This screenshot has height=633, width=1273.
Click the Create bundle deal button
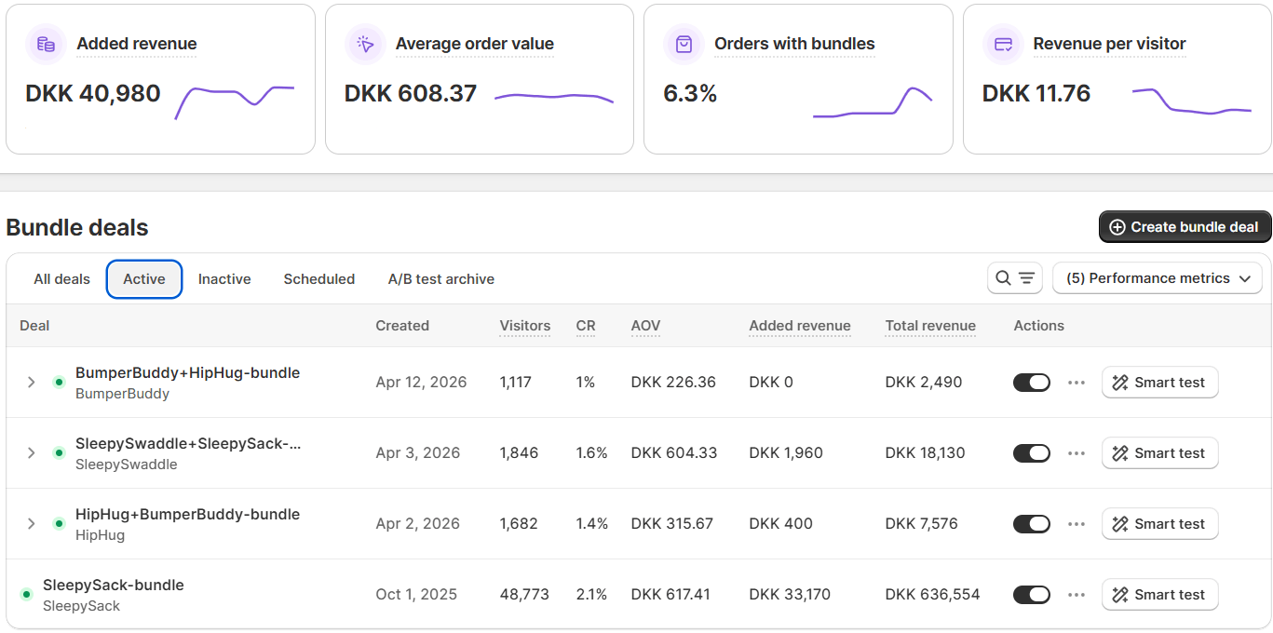(1185, 227)
